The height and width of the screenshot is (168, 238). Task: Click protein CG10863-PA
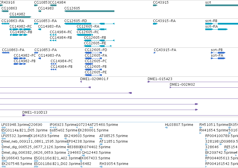click(6, 53)
